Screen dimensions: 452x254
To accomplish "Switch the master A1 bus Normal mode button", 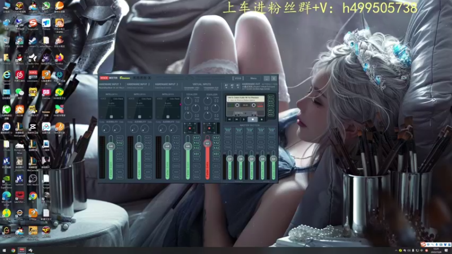I will tap(228, 130).
